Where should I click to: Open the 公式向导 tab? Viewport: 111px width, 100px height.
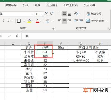click(x=89, y=5)
